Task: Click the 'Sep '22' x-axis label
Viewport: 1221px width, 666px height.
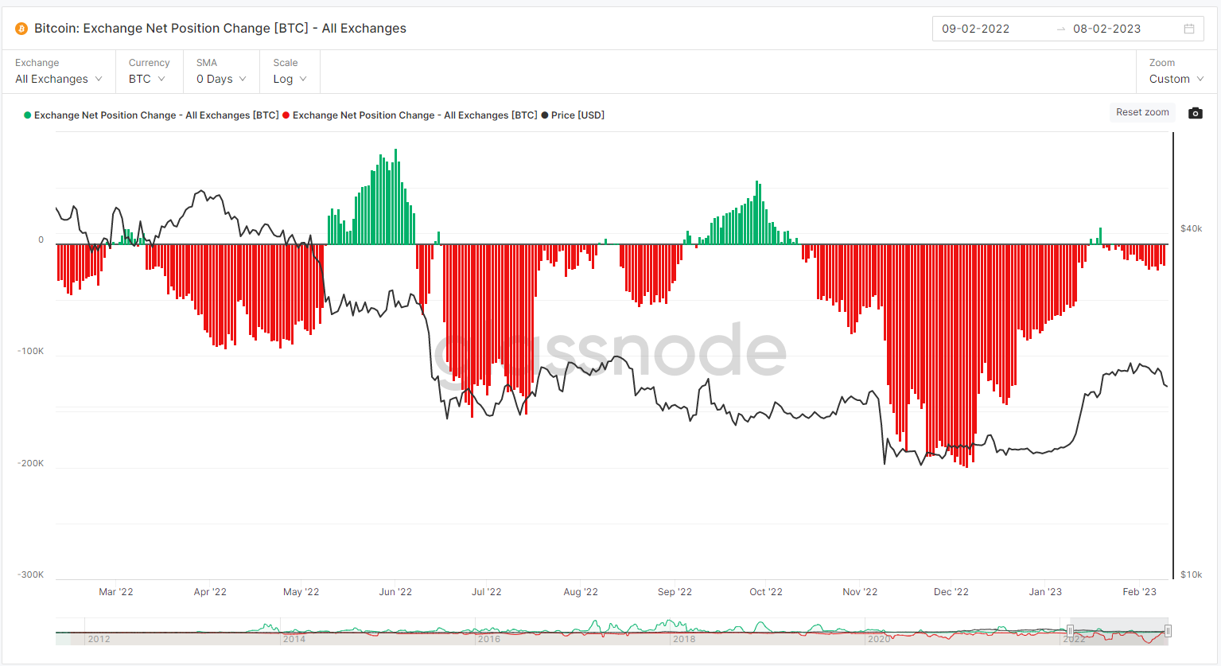Action: 675,592
